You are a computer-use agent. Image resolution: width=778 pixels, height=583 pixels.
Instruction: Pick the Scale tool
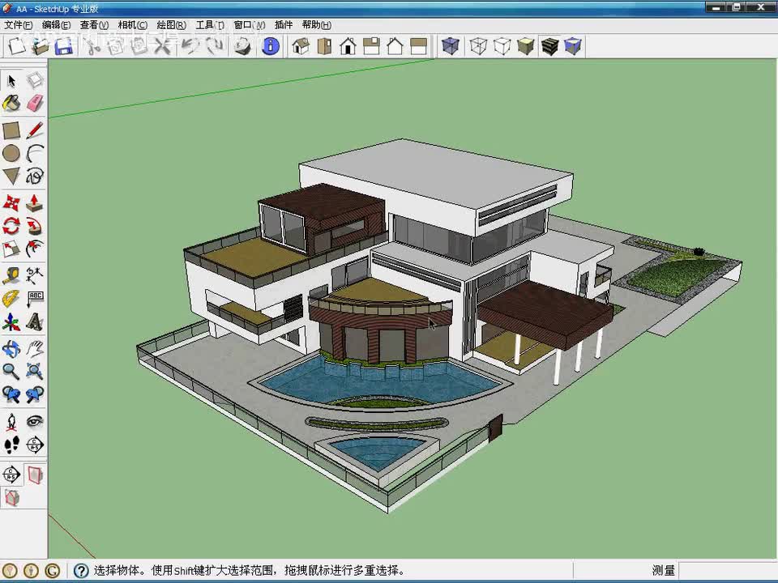(x=11, y=249)
